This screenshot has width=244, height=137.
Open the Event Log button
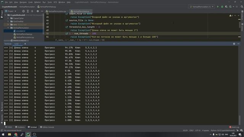click(x=234, y=127)
